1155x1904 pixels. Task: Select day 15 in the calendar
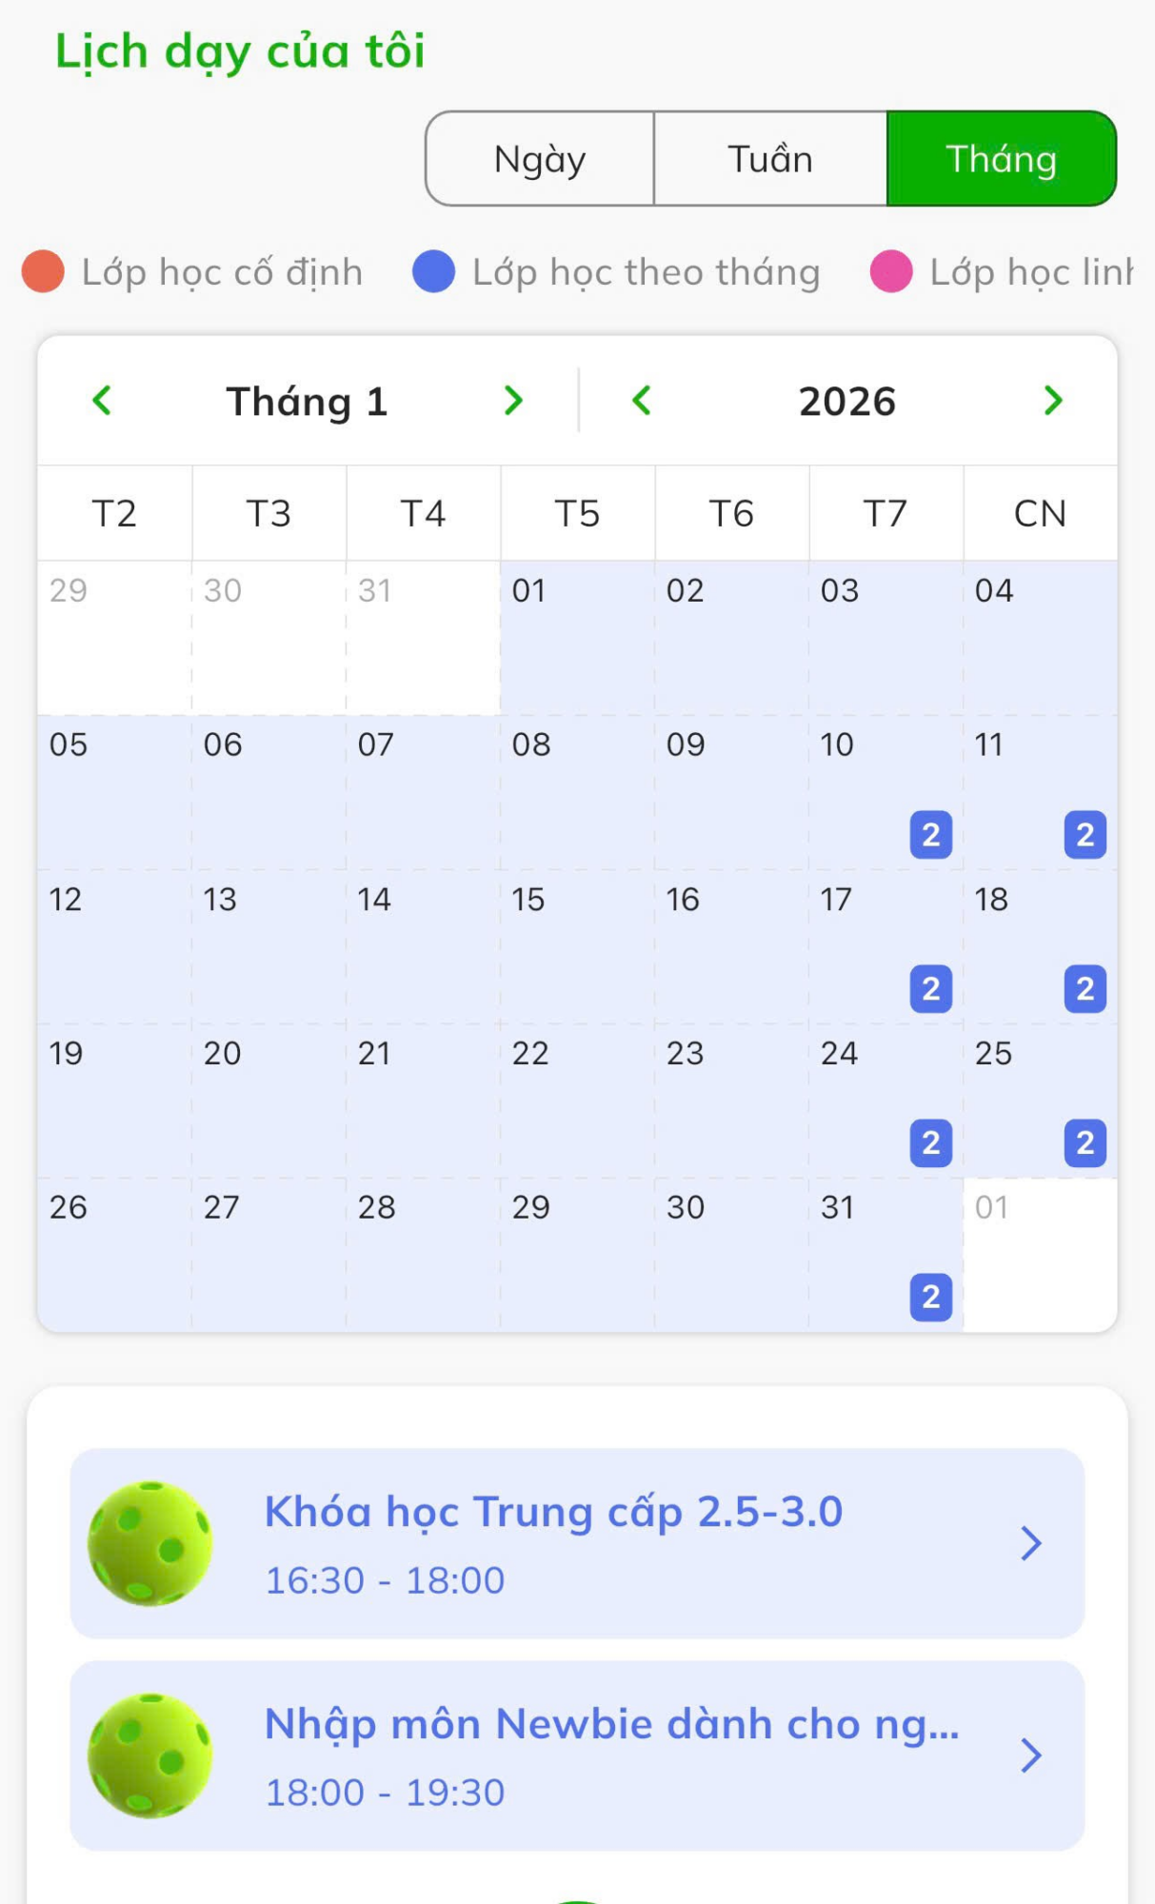tap(577, 946)
